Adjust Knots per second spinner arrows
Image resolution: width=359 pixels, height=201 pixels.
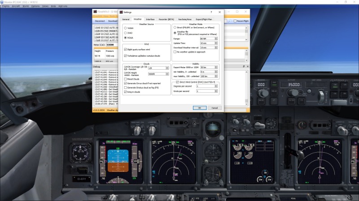216,91
